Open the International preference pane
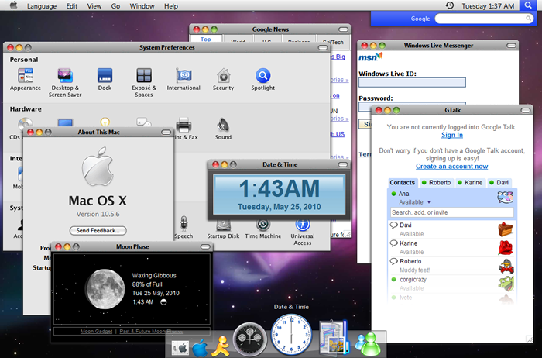The image size is (542, 358). point(184,80)
